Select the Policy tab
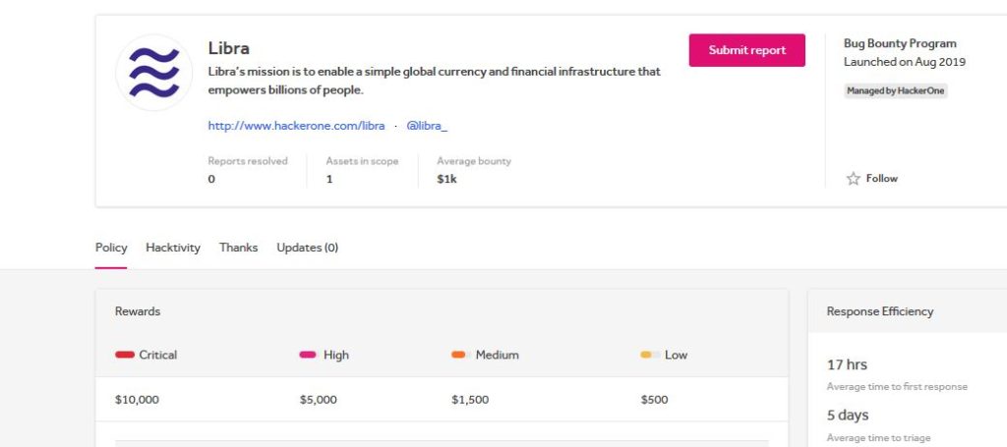This screenshot has width=1007, height=447. click(x=111, y=248)
